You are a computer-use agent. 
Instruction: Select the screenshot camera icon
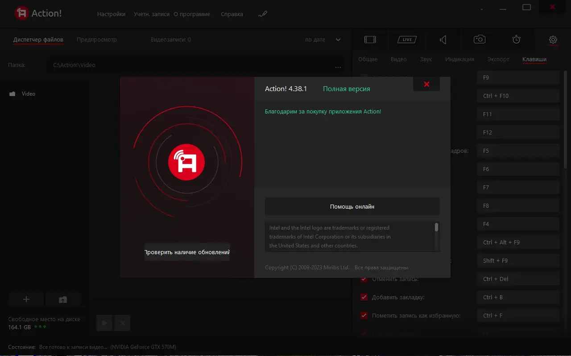click(480, 40)
